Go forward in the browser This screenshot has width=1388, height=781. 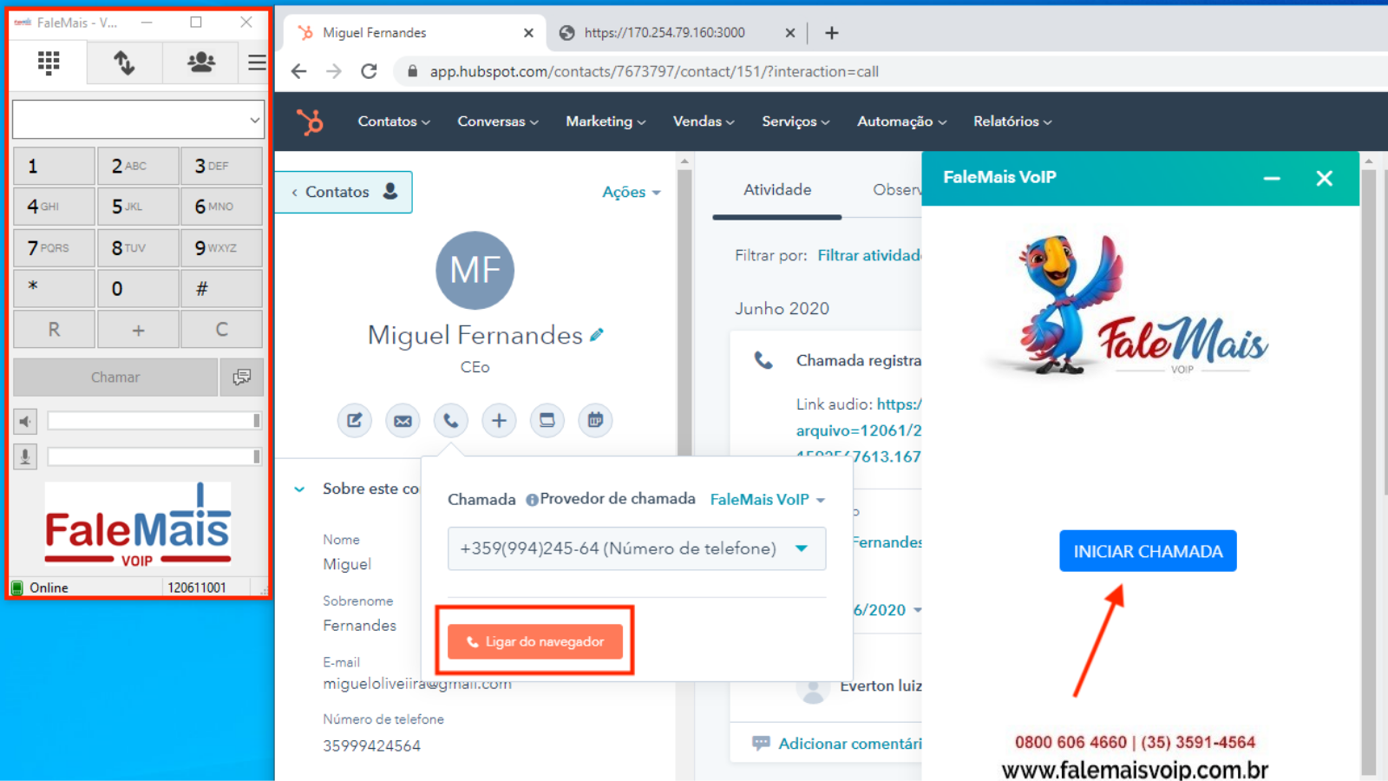[334, 71]
